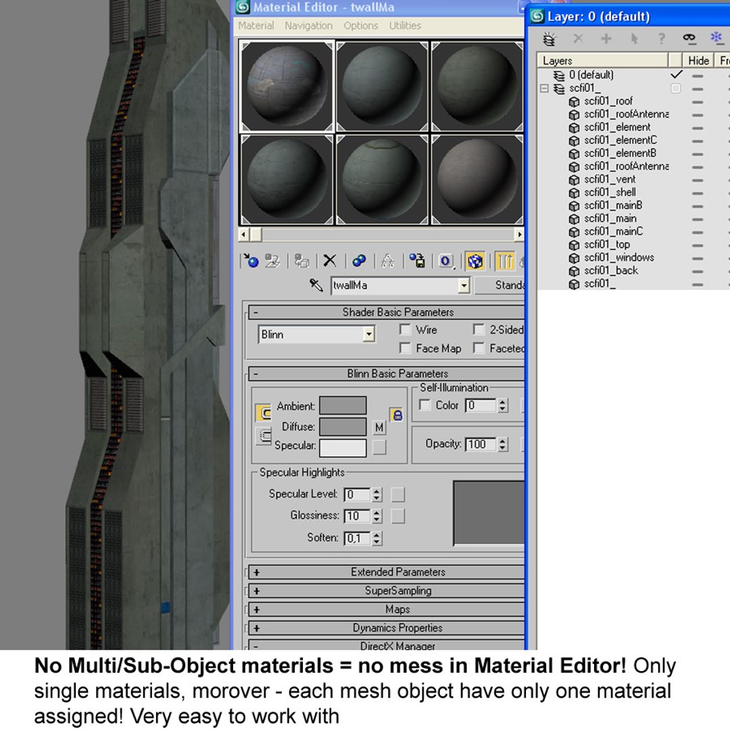This screenshot has width=730, height=730.
Task: Open Material Effects Channel icon
Action: coord(446,261)
